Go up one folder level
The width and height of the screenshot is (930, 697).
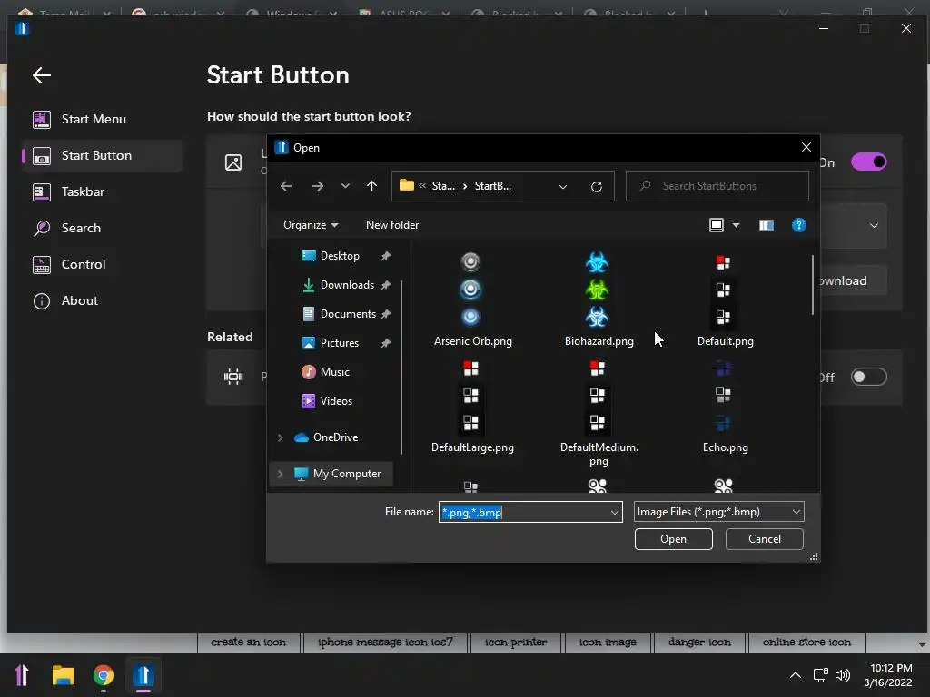pyautogui.click(x=371, y=186)
